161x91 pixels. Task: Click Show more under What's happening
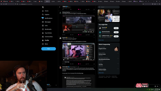click(101, 73)
